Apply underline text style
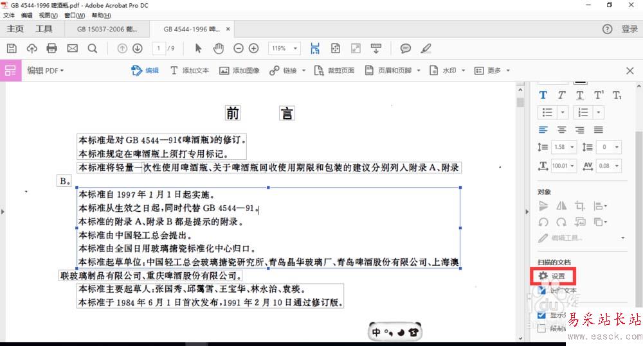 (x=580, y=96)
